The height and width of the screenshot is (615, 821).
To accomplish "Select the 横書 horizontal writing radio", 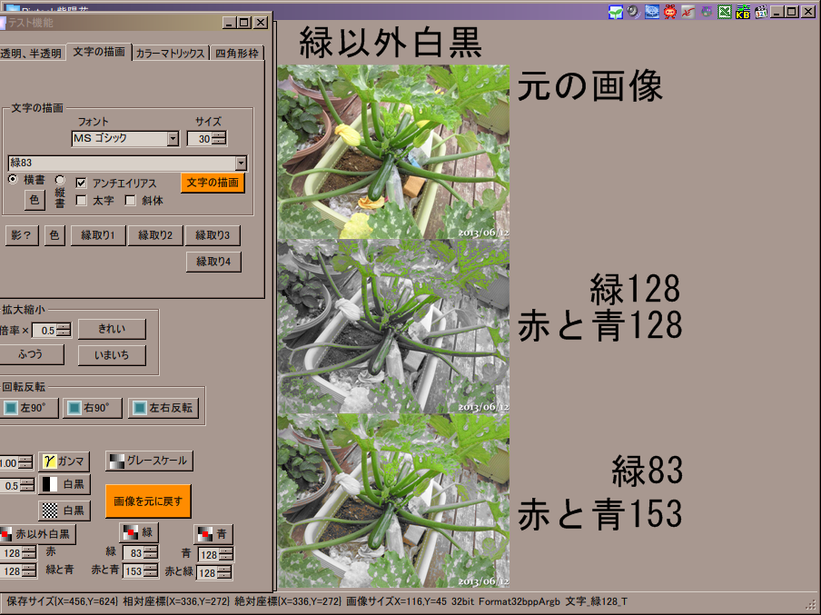I will point(13,179).
